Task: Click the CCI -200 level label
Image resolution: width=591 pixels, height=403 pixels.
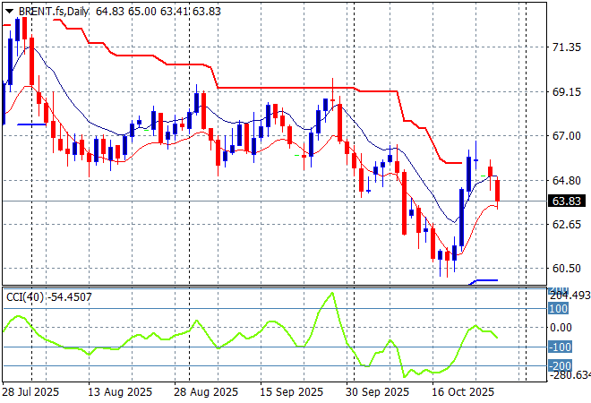Action: pos(560,365)
